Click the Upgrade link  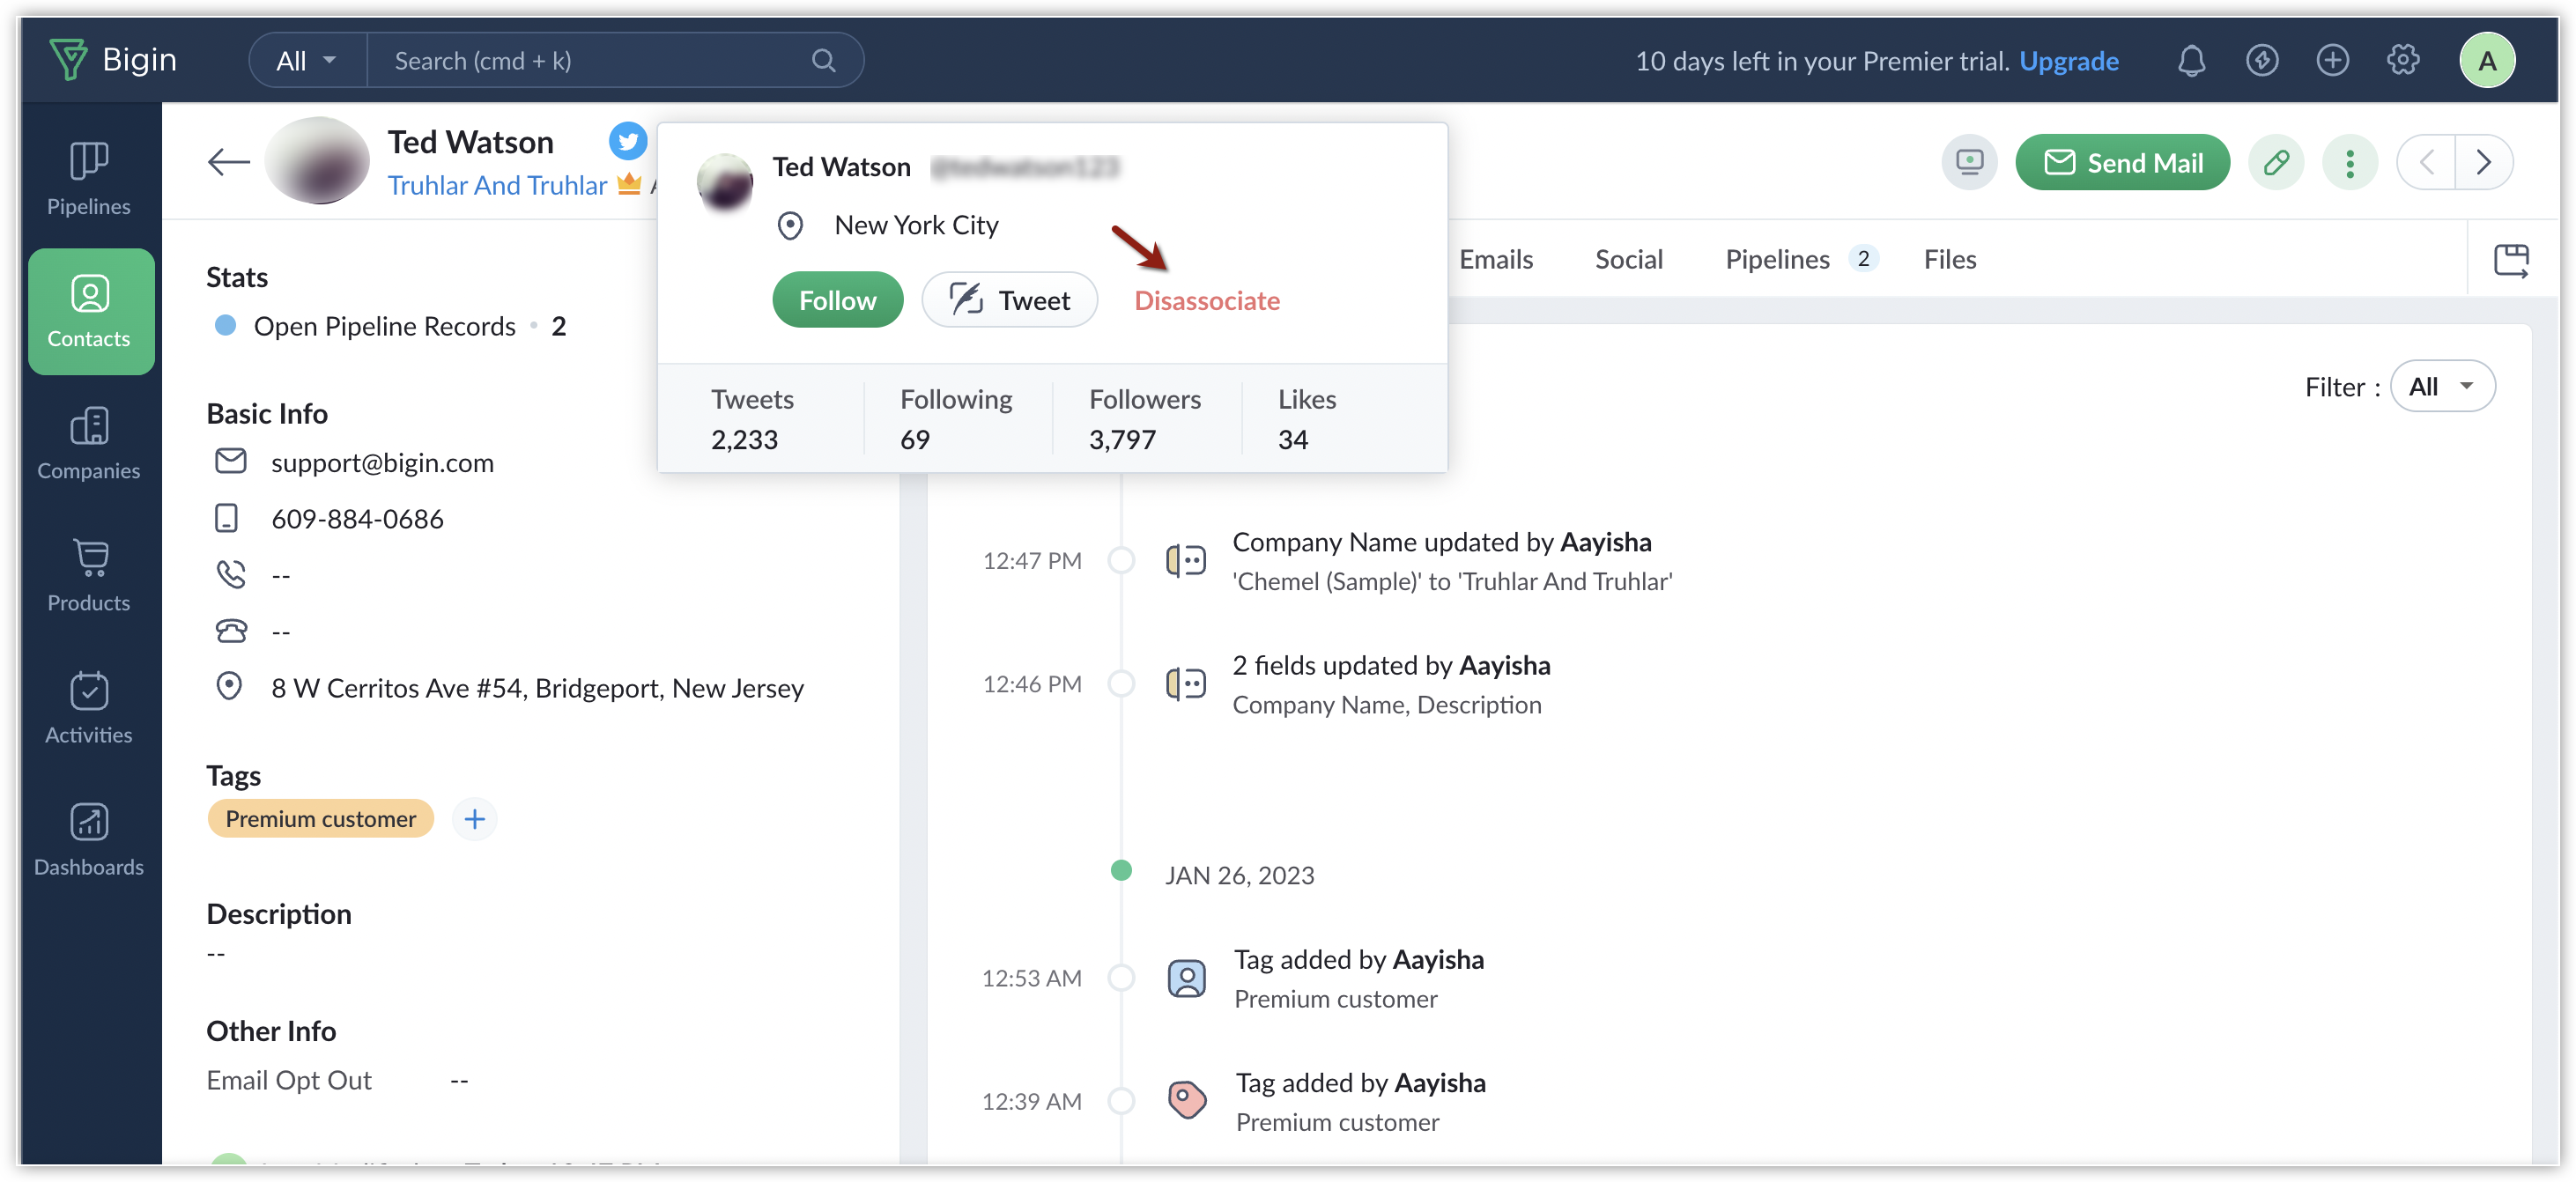(x=2068, y=61)
